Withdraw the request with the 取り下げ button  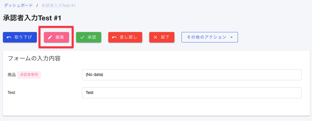(x=20, y=37)
